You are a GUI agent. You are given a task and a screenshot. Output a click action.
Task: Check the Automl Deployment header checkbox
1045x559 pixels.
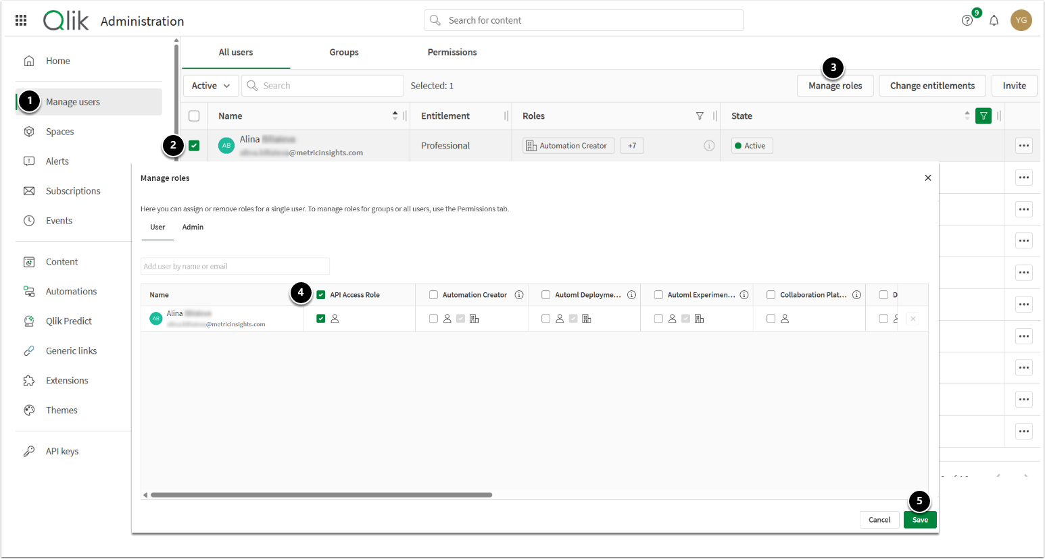[545, 295]
